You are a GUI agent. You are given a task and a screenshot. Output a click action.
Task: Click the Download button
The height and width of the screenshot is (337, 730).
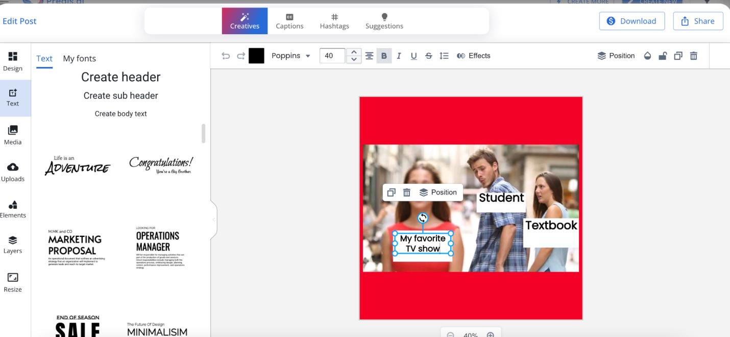[632, 21]
